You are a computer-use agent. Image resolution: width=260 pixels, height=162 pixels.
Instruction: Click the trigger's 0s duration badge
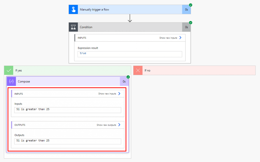point(186,9)
